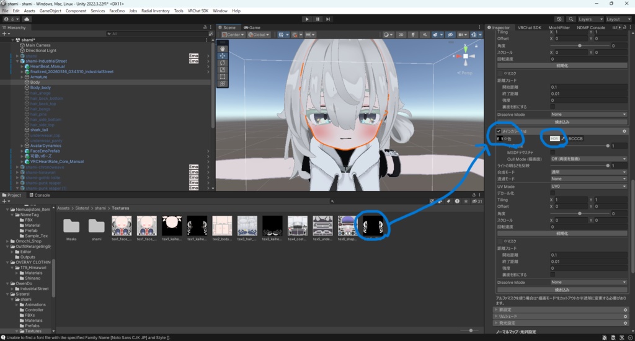Click the HDR color swatch

(x=554, y=138)
